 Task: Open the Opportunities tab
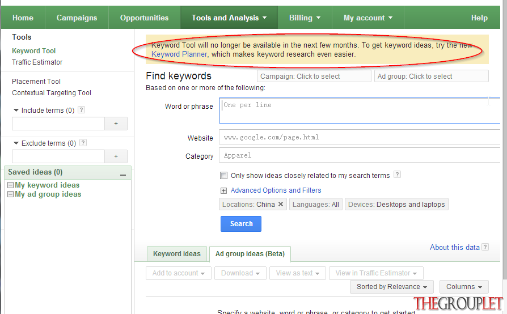144,18
